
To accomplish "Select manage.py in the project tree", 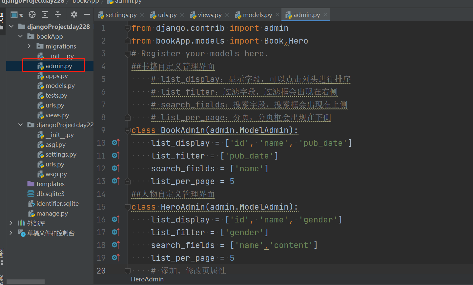I will point(52,213).
